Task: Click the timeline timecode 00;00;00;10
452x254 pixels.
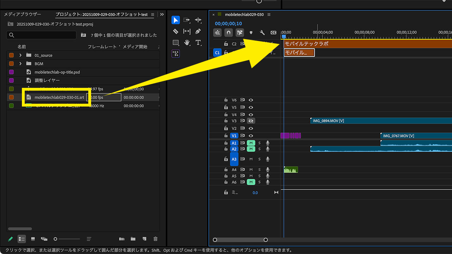Action: click(228, 24)
